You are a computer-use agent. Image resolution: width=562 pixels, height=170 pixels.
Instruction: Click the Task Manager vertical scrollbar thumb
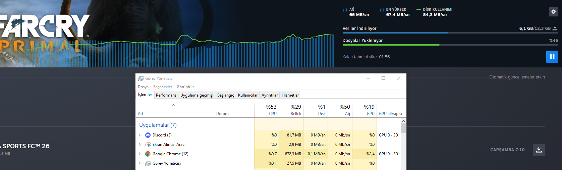403,128
